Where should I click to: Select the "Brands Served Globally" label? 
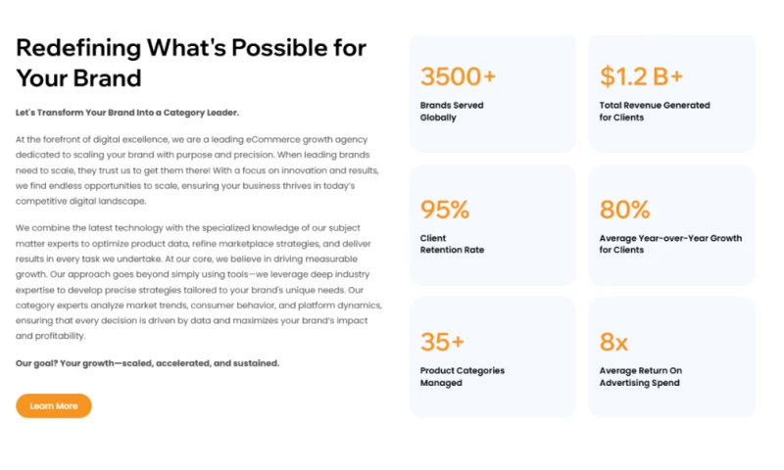(452, 112)
